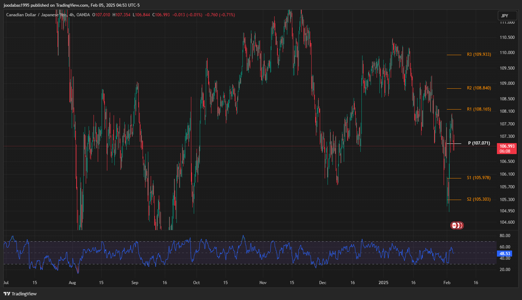This screenshot has height=300, width=522.
Task: Click the S2 (105.303) support label
Action: click(x=479, y=199)
